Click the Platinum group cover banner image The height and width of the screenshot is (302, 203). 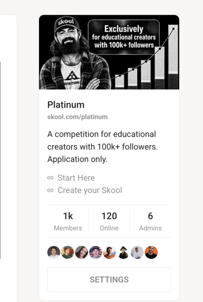coord(109,52)
